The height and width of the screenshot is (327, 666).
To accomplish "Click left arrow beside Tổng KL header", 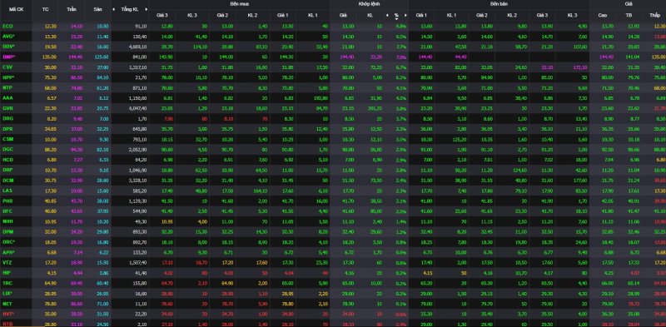I will click(113, 9).
